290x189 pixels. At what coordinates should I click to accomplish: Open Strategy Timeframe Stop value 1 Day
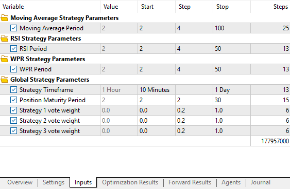tap(232, 90)
